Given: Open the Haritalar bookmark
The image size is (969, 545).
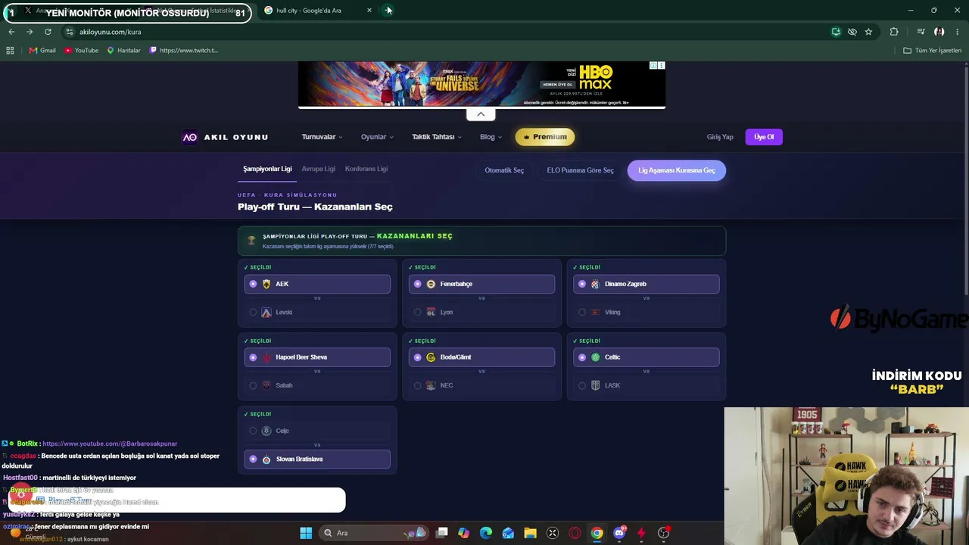Looking at the screenshot, I should 123,50.
